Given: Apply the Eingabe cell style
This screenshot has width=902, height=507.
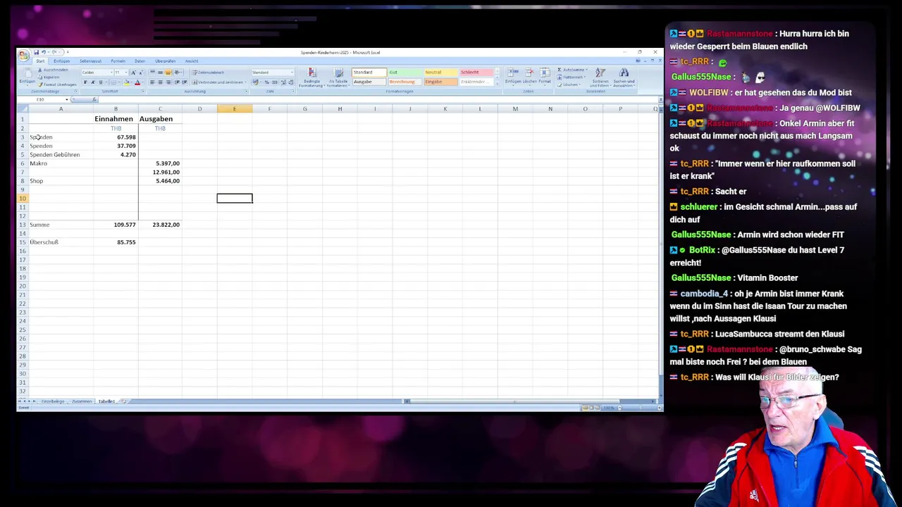Looking at the screenshot, I should pos(440,82).
